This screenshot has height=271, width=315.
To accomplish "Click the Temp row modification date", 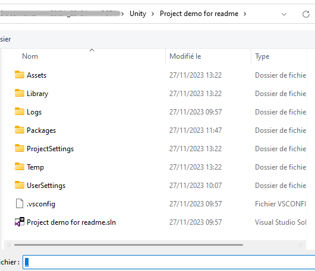I will [x=196, y=167].
